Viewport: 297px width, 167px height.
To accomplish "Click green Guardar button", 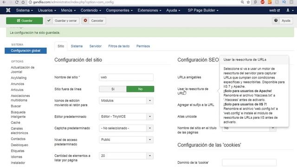I will (25, 20).
